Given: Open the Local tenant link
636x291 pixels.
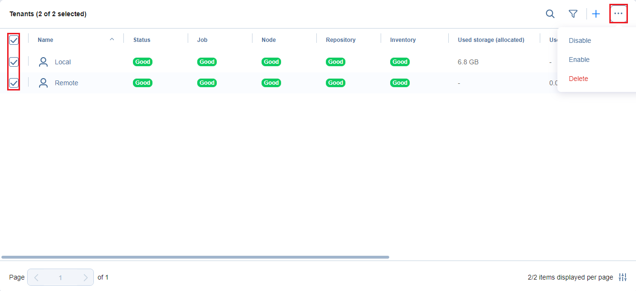Looking at the screenshot, I should (x=62, y=62).
